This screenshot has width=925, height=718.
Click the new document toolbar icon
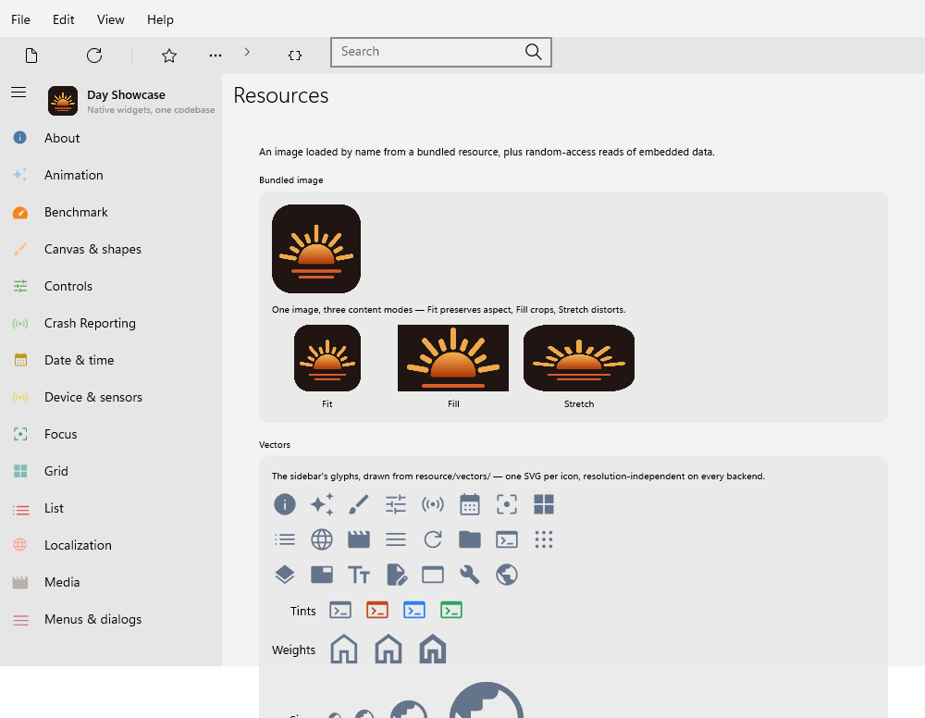click(x=31, y=56)
